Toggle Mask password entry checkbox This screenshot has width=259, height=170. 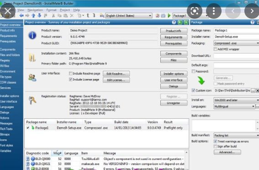coord(215,84)
